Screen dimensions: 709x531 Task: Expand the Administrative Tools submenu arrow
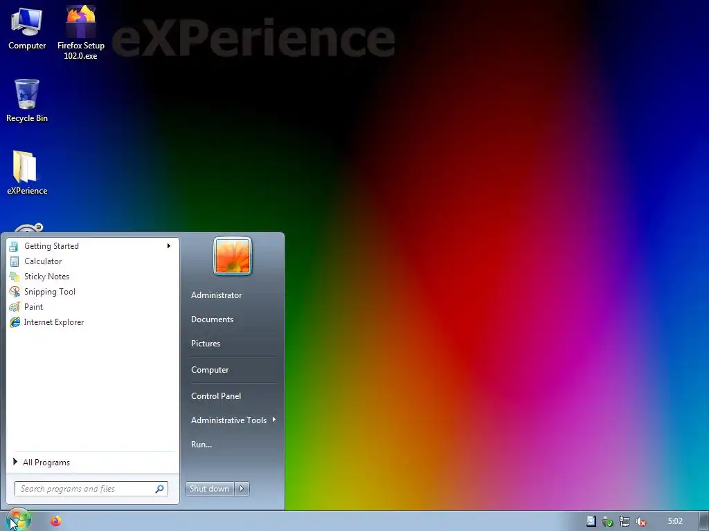coord(274,420)
